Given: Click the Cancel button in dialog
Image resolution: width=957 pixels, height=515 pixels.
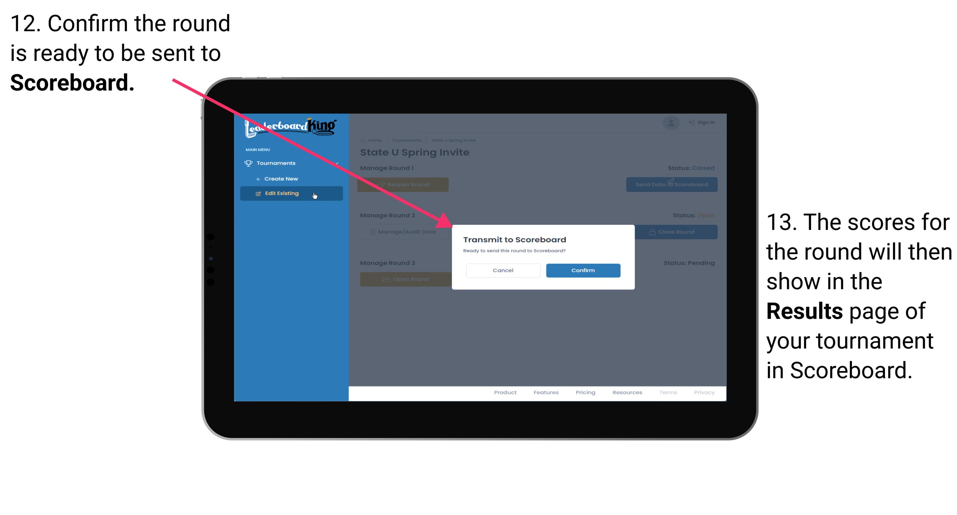Looking at the screenshot, I should [x=503, y=270].
